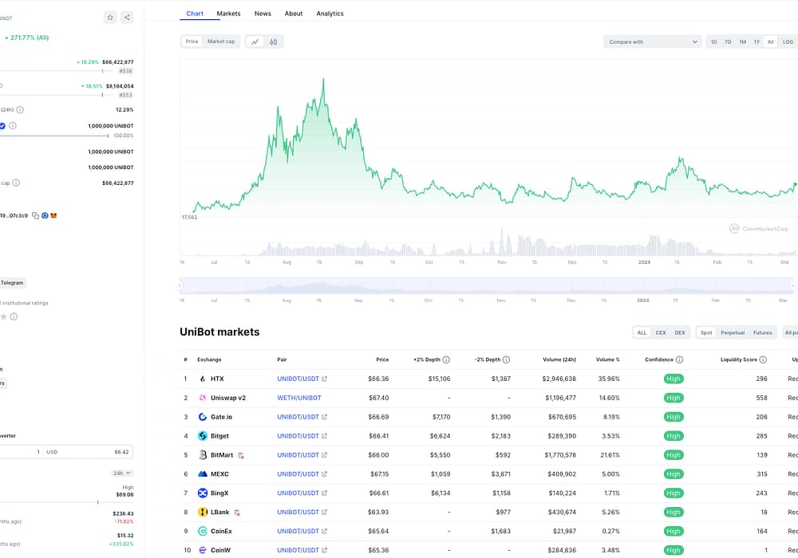Screen dimensions: 798x558
Task: Open external link icon for HTX pair
Action: tap(325, 379)
